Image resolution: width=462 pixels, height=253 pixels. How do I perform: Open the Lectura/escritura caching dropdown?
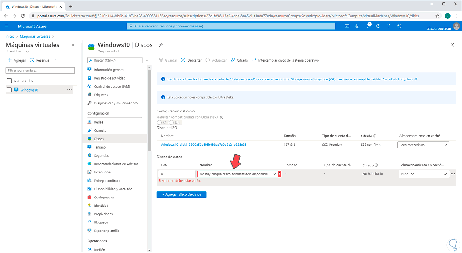click(x=423, y=145)
